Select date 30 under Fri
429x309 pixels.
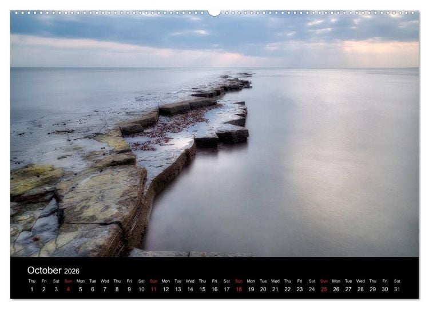(385, 290)
